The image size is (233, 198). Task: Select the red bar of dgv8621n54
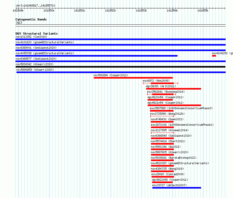click(x=174, y=105)
